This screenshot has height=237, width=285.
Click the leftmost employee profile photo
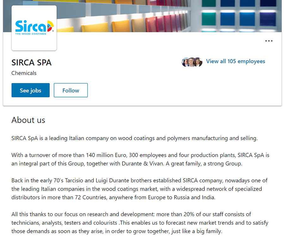tap(185, 62)
